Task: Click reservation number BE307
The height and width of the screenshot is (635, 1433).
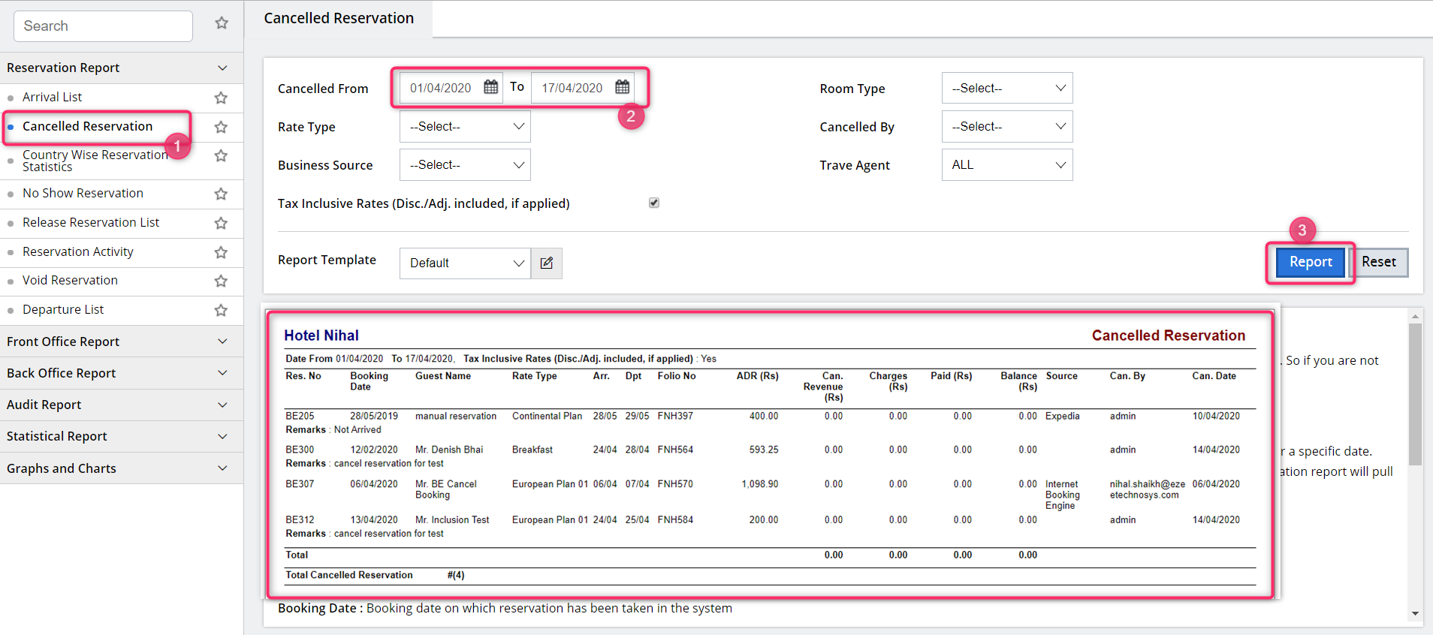Action: pyautogui.click(x=300, y=484)
